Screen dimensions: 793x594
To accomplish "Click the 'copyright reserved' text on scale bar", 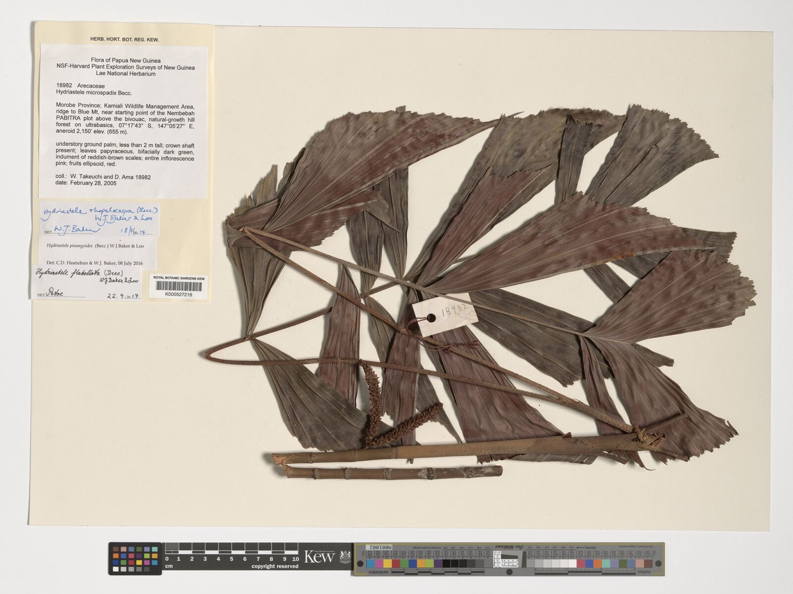I will coord(275,566).
